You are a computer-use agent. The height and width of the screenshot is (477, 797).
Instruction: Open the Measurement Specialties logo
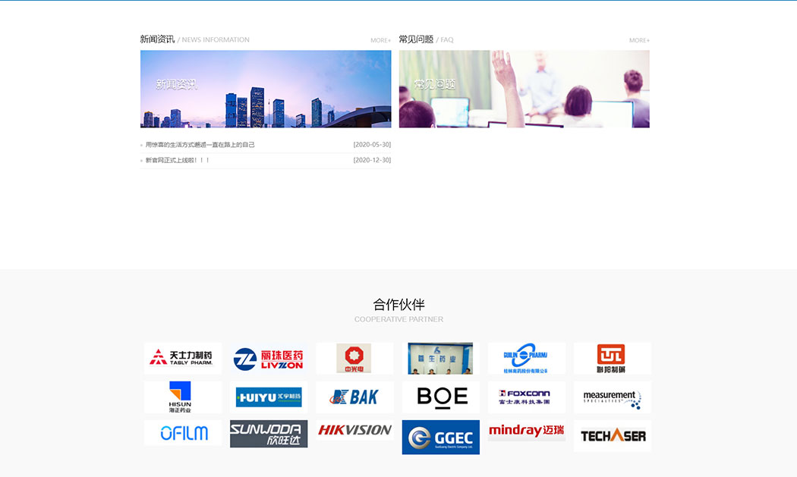pos(612,397)
